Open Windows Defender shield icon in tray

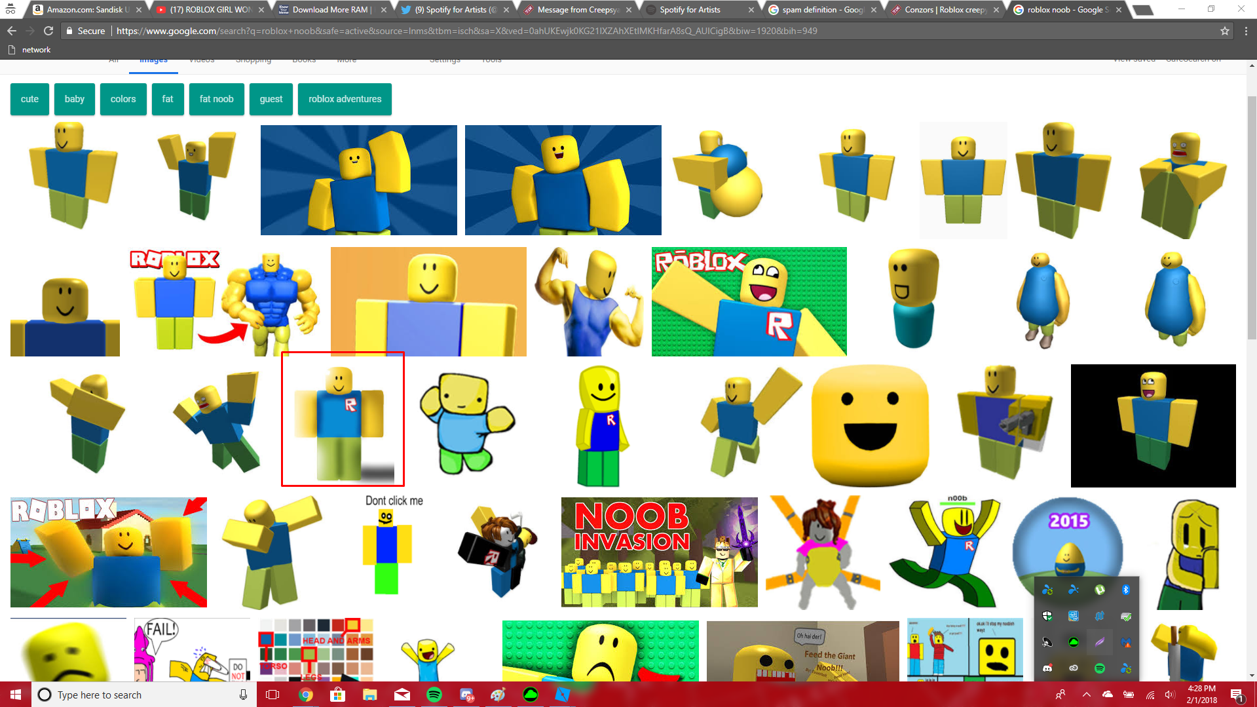[x=1047, y=616]
